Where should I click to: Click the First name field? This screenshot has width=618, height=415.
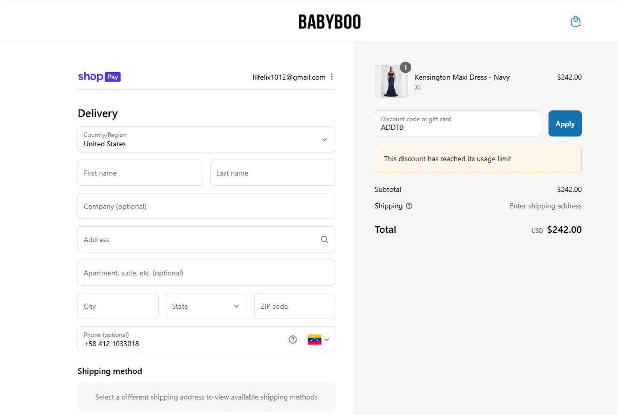[x=140, y=173]
